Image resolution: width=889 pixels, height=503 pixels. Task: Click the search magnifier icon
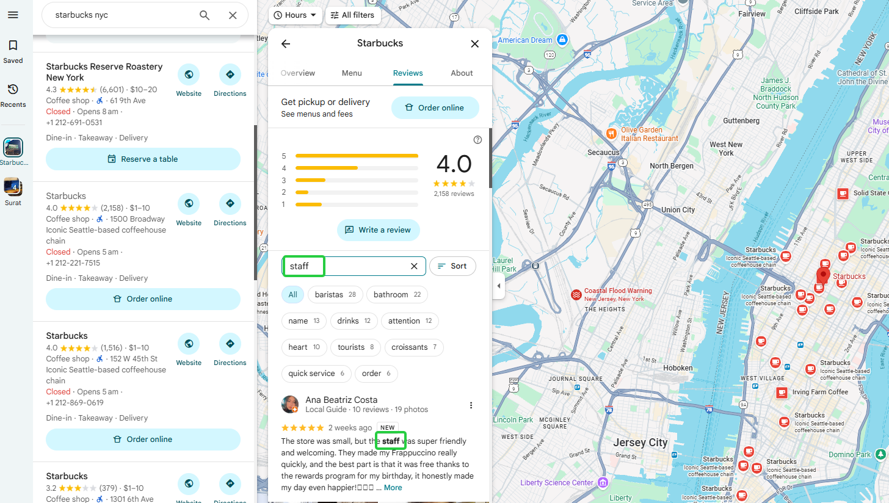205,15
